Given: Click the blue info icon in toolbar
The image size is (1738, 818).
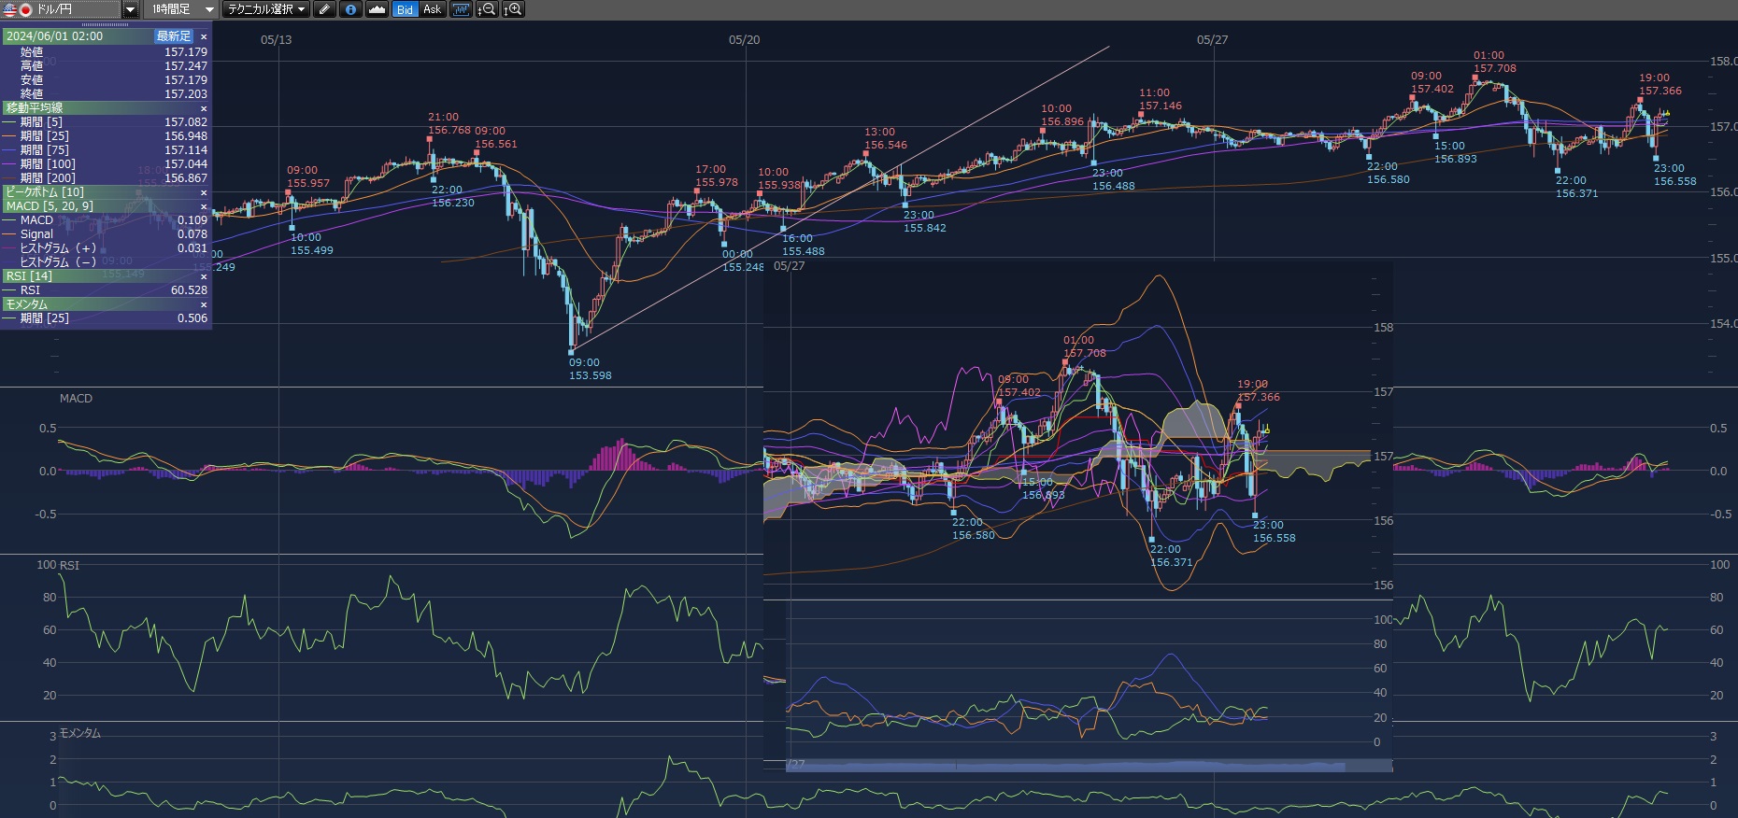Looking at the screenshot, I should pos(350,9).
